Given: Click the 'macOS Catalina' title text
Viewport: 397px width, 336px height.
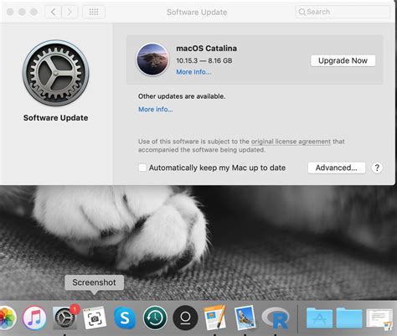Looking at the screenshot, I should 207,49.
